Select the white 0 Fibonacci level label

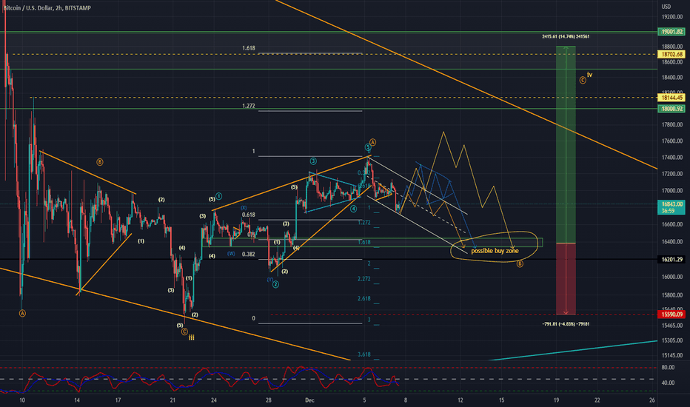[x=253, y=318]
